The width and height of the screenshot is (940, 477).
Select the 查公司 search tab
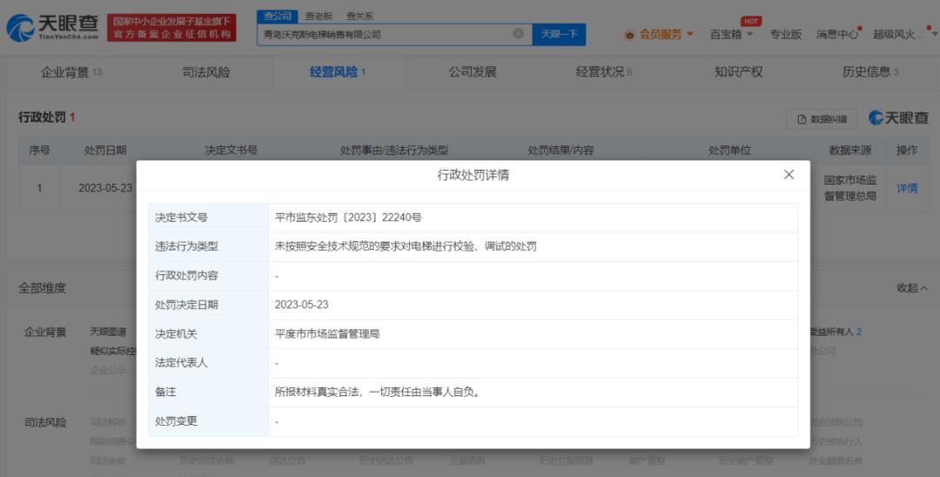[x=278, y=17]
